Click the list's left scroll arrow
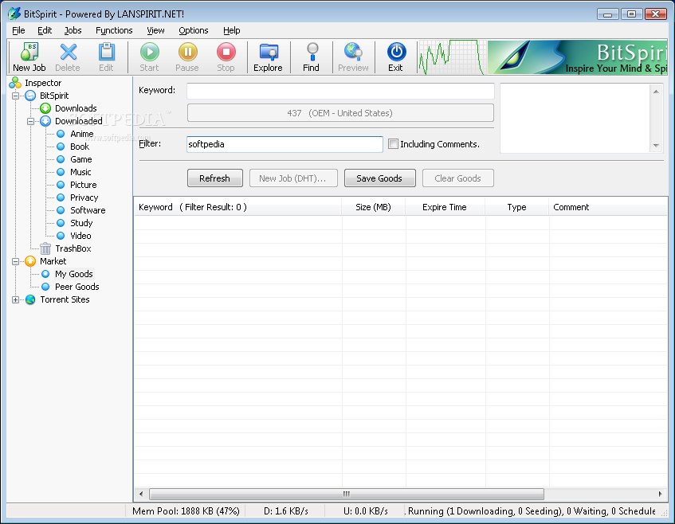Viewport: 675px width, 524px height. (x=141, y=494)
